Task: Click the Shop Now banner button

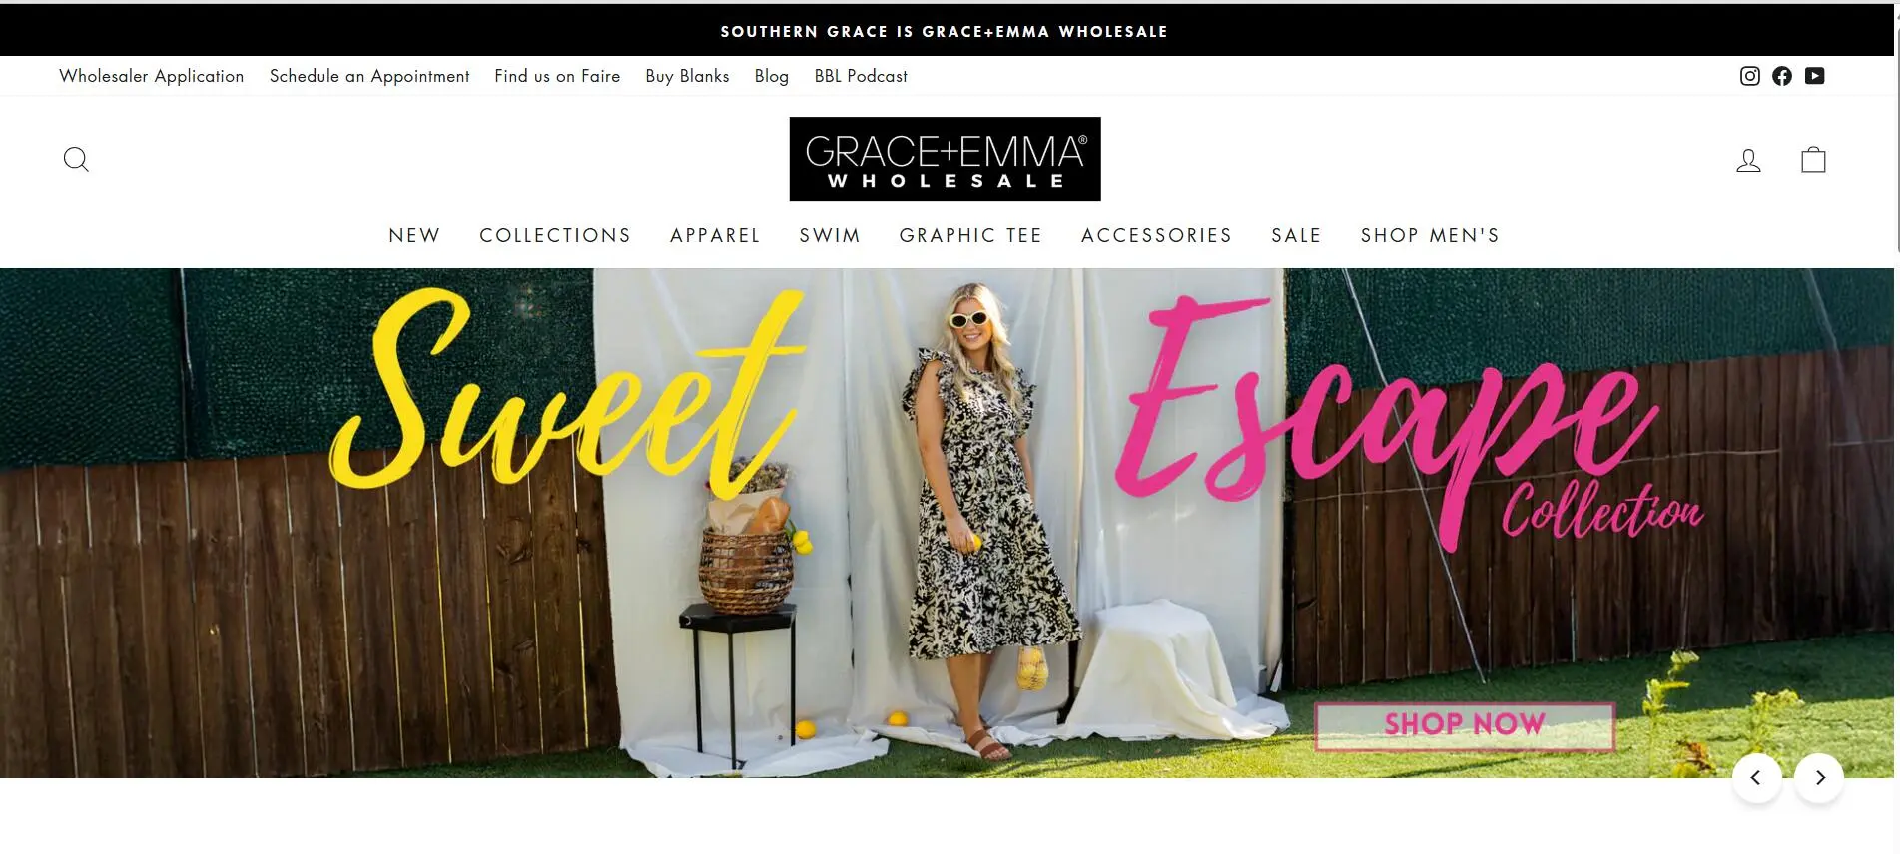Action: pos(1464,725)
